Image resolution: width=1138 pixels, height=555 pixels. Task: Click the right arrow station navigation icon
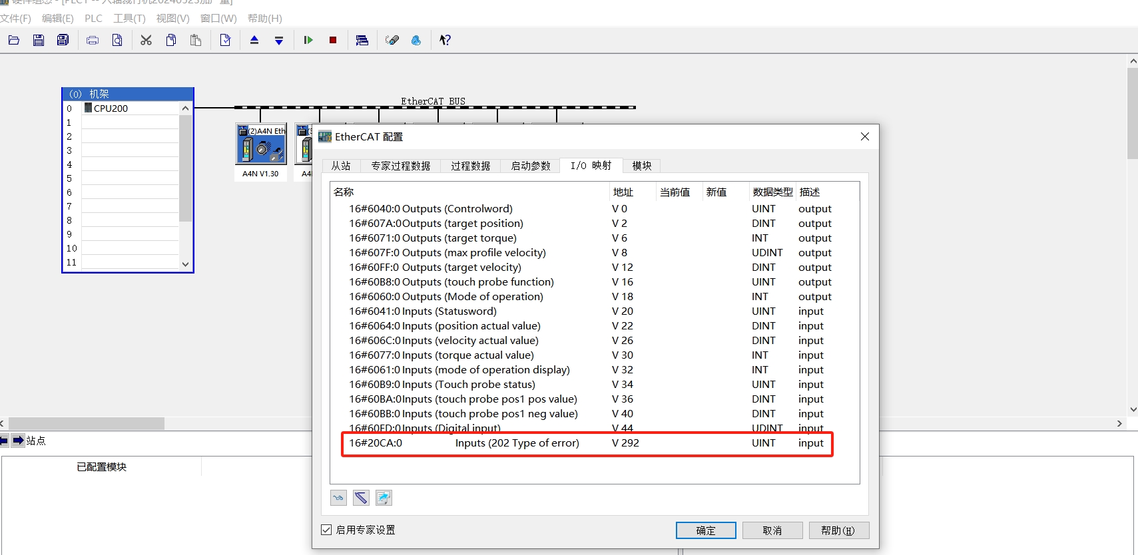pyautogui.click(x=18, y=441)
